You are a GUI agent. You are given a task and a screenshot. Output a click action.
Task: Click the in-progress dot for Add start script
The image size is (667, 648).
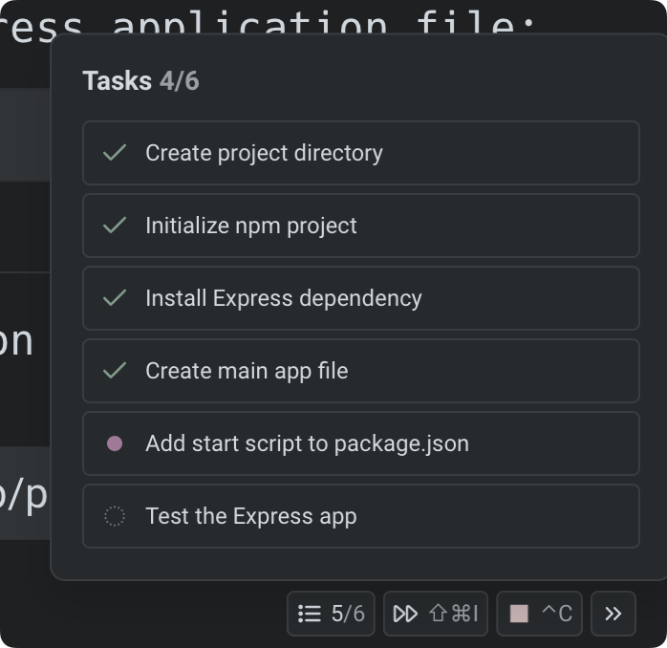click(x=115, y=443)
